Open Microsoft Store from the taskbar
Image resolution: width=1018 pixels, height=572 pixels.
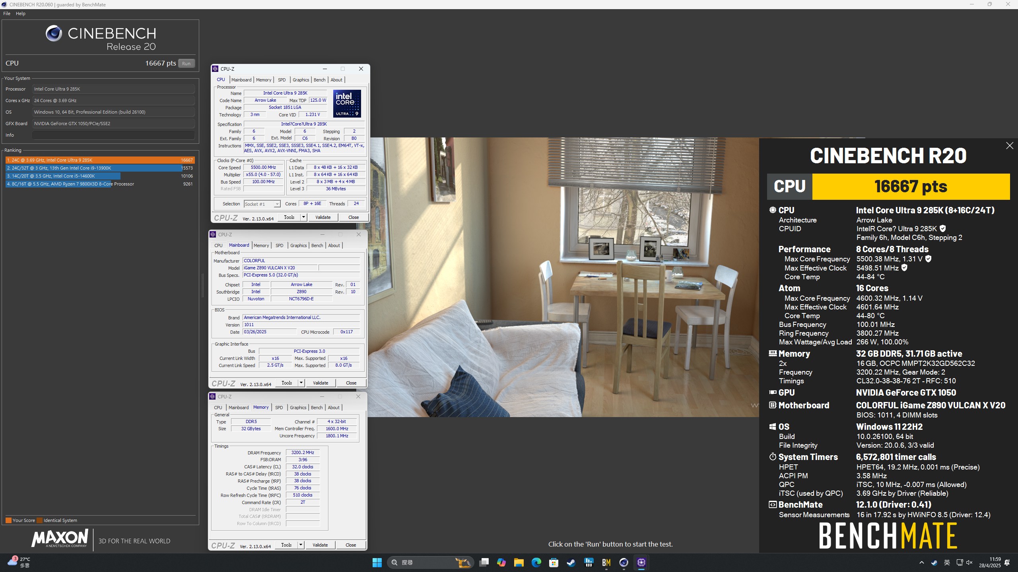coord(554,562)
